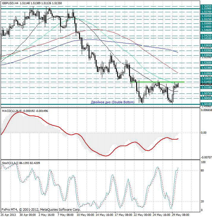Select the 1.50750 price level label

point(206,93)
